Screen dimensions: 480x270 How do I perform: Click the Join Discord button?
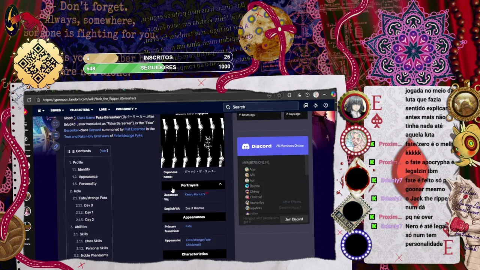click(x=294, y=219)
